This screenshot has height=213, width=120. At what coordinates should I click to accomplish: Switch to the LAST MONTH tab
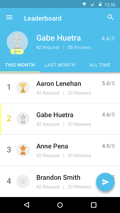coord(60,65)
